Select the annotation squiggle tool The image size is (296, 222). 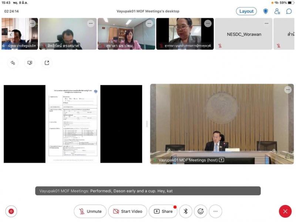coord(13,63)
